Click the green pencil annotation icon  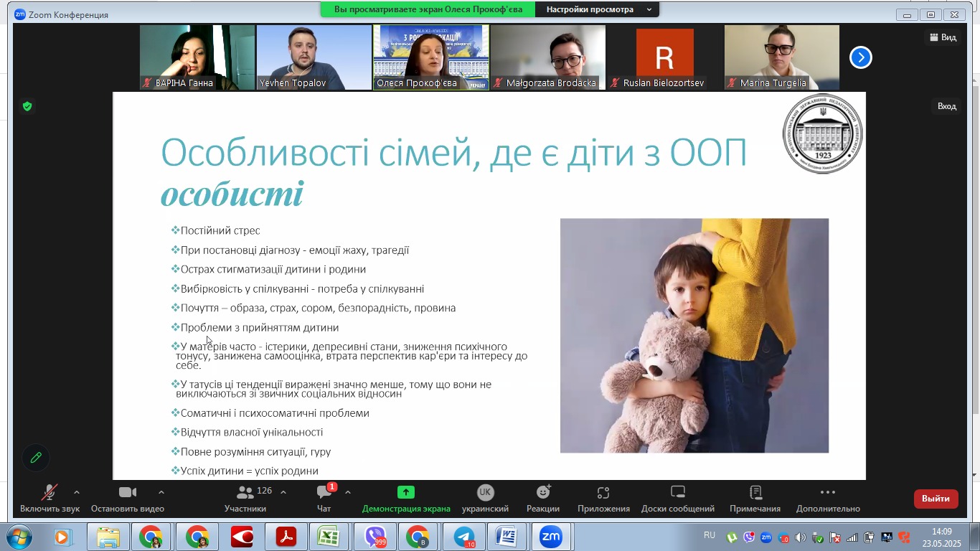point(36,457)
